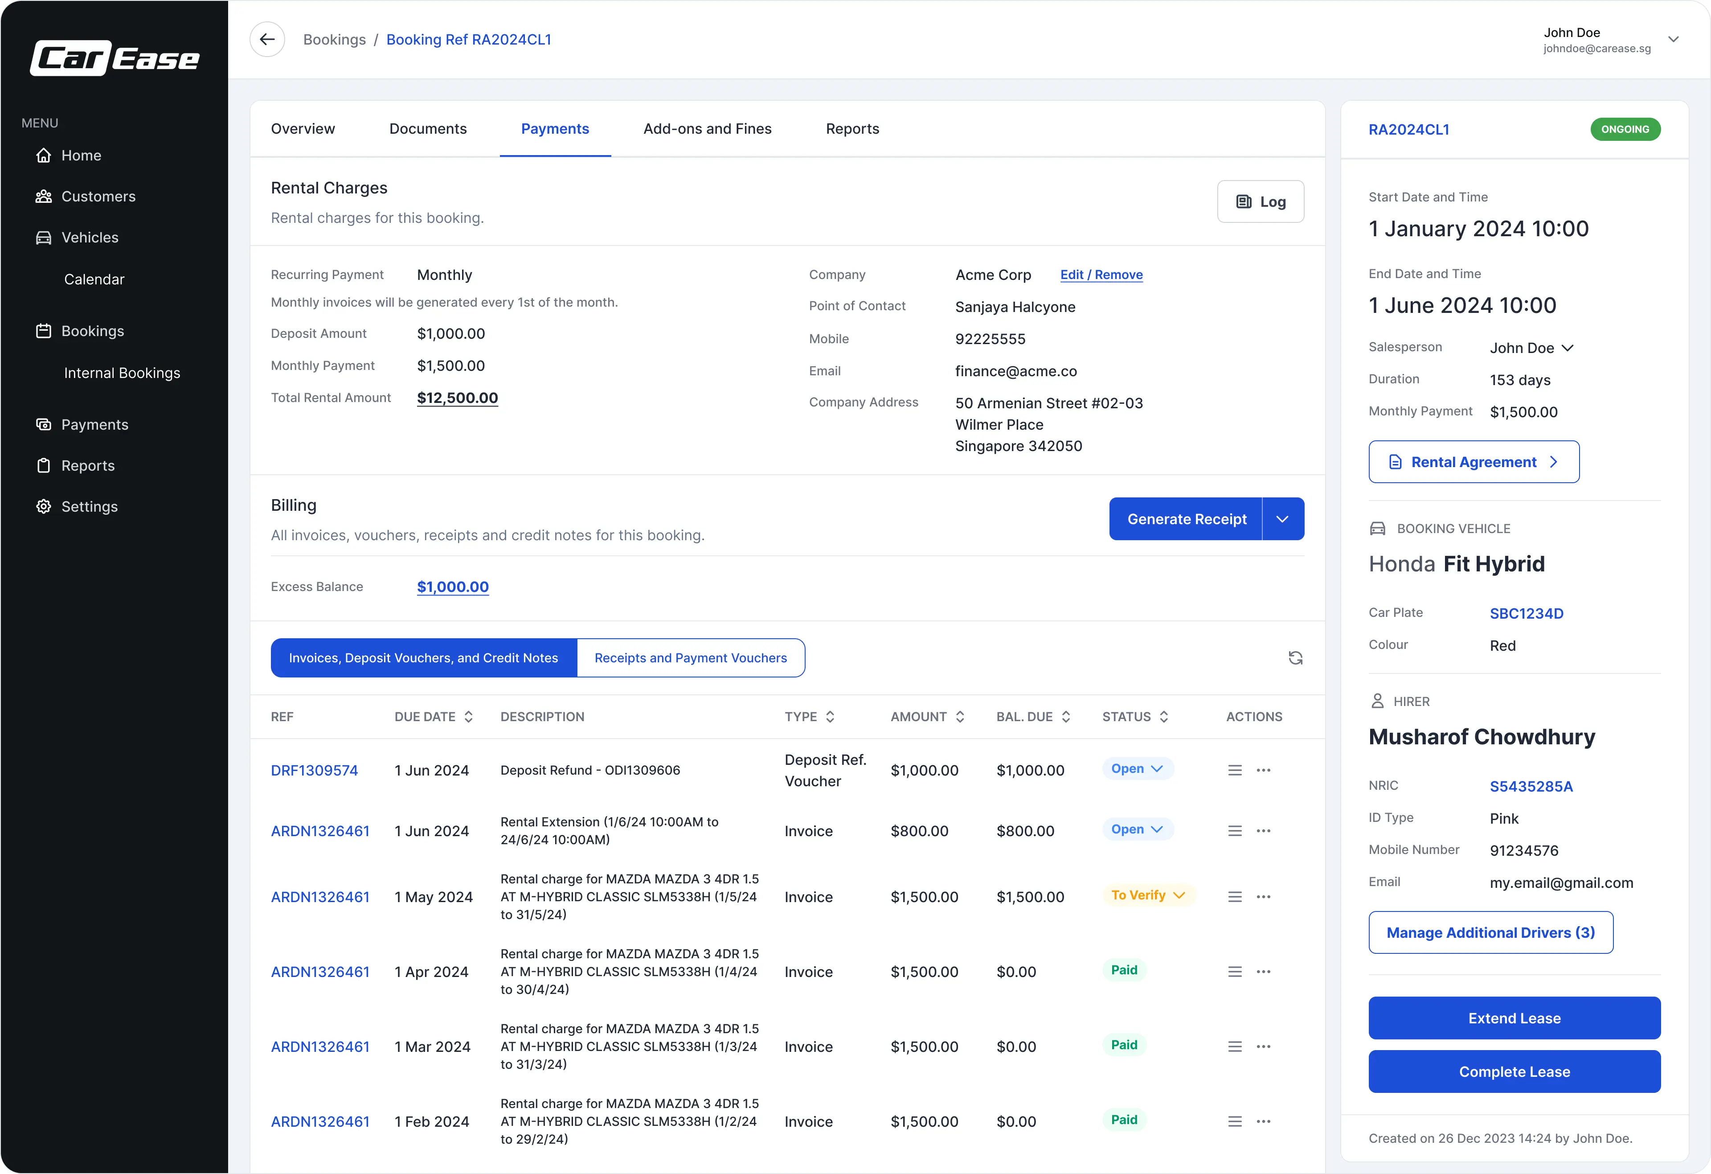
Task: Open the DRF1309574 reference link
Action: (x=315, y=770)
